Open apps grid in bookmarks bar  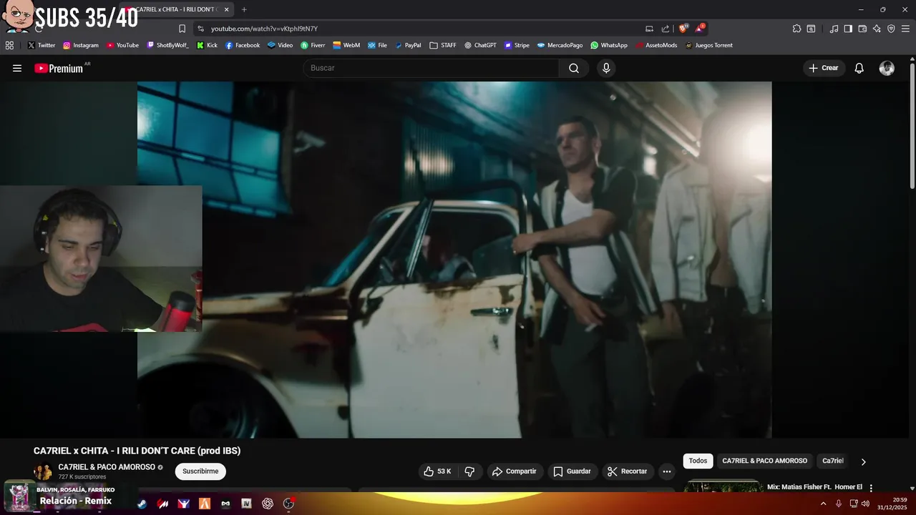click(x=9, y=45)
